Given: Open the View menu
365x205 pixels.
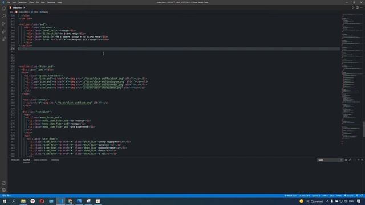Looking at the screenshot, I should (x=31, y=2).
